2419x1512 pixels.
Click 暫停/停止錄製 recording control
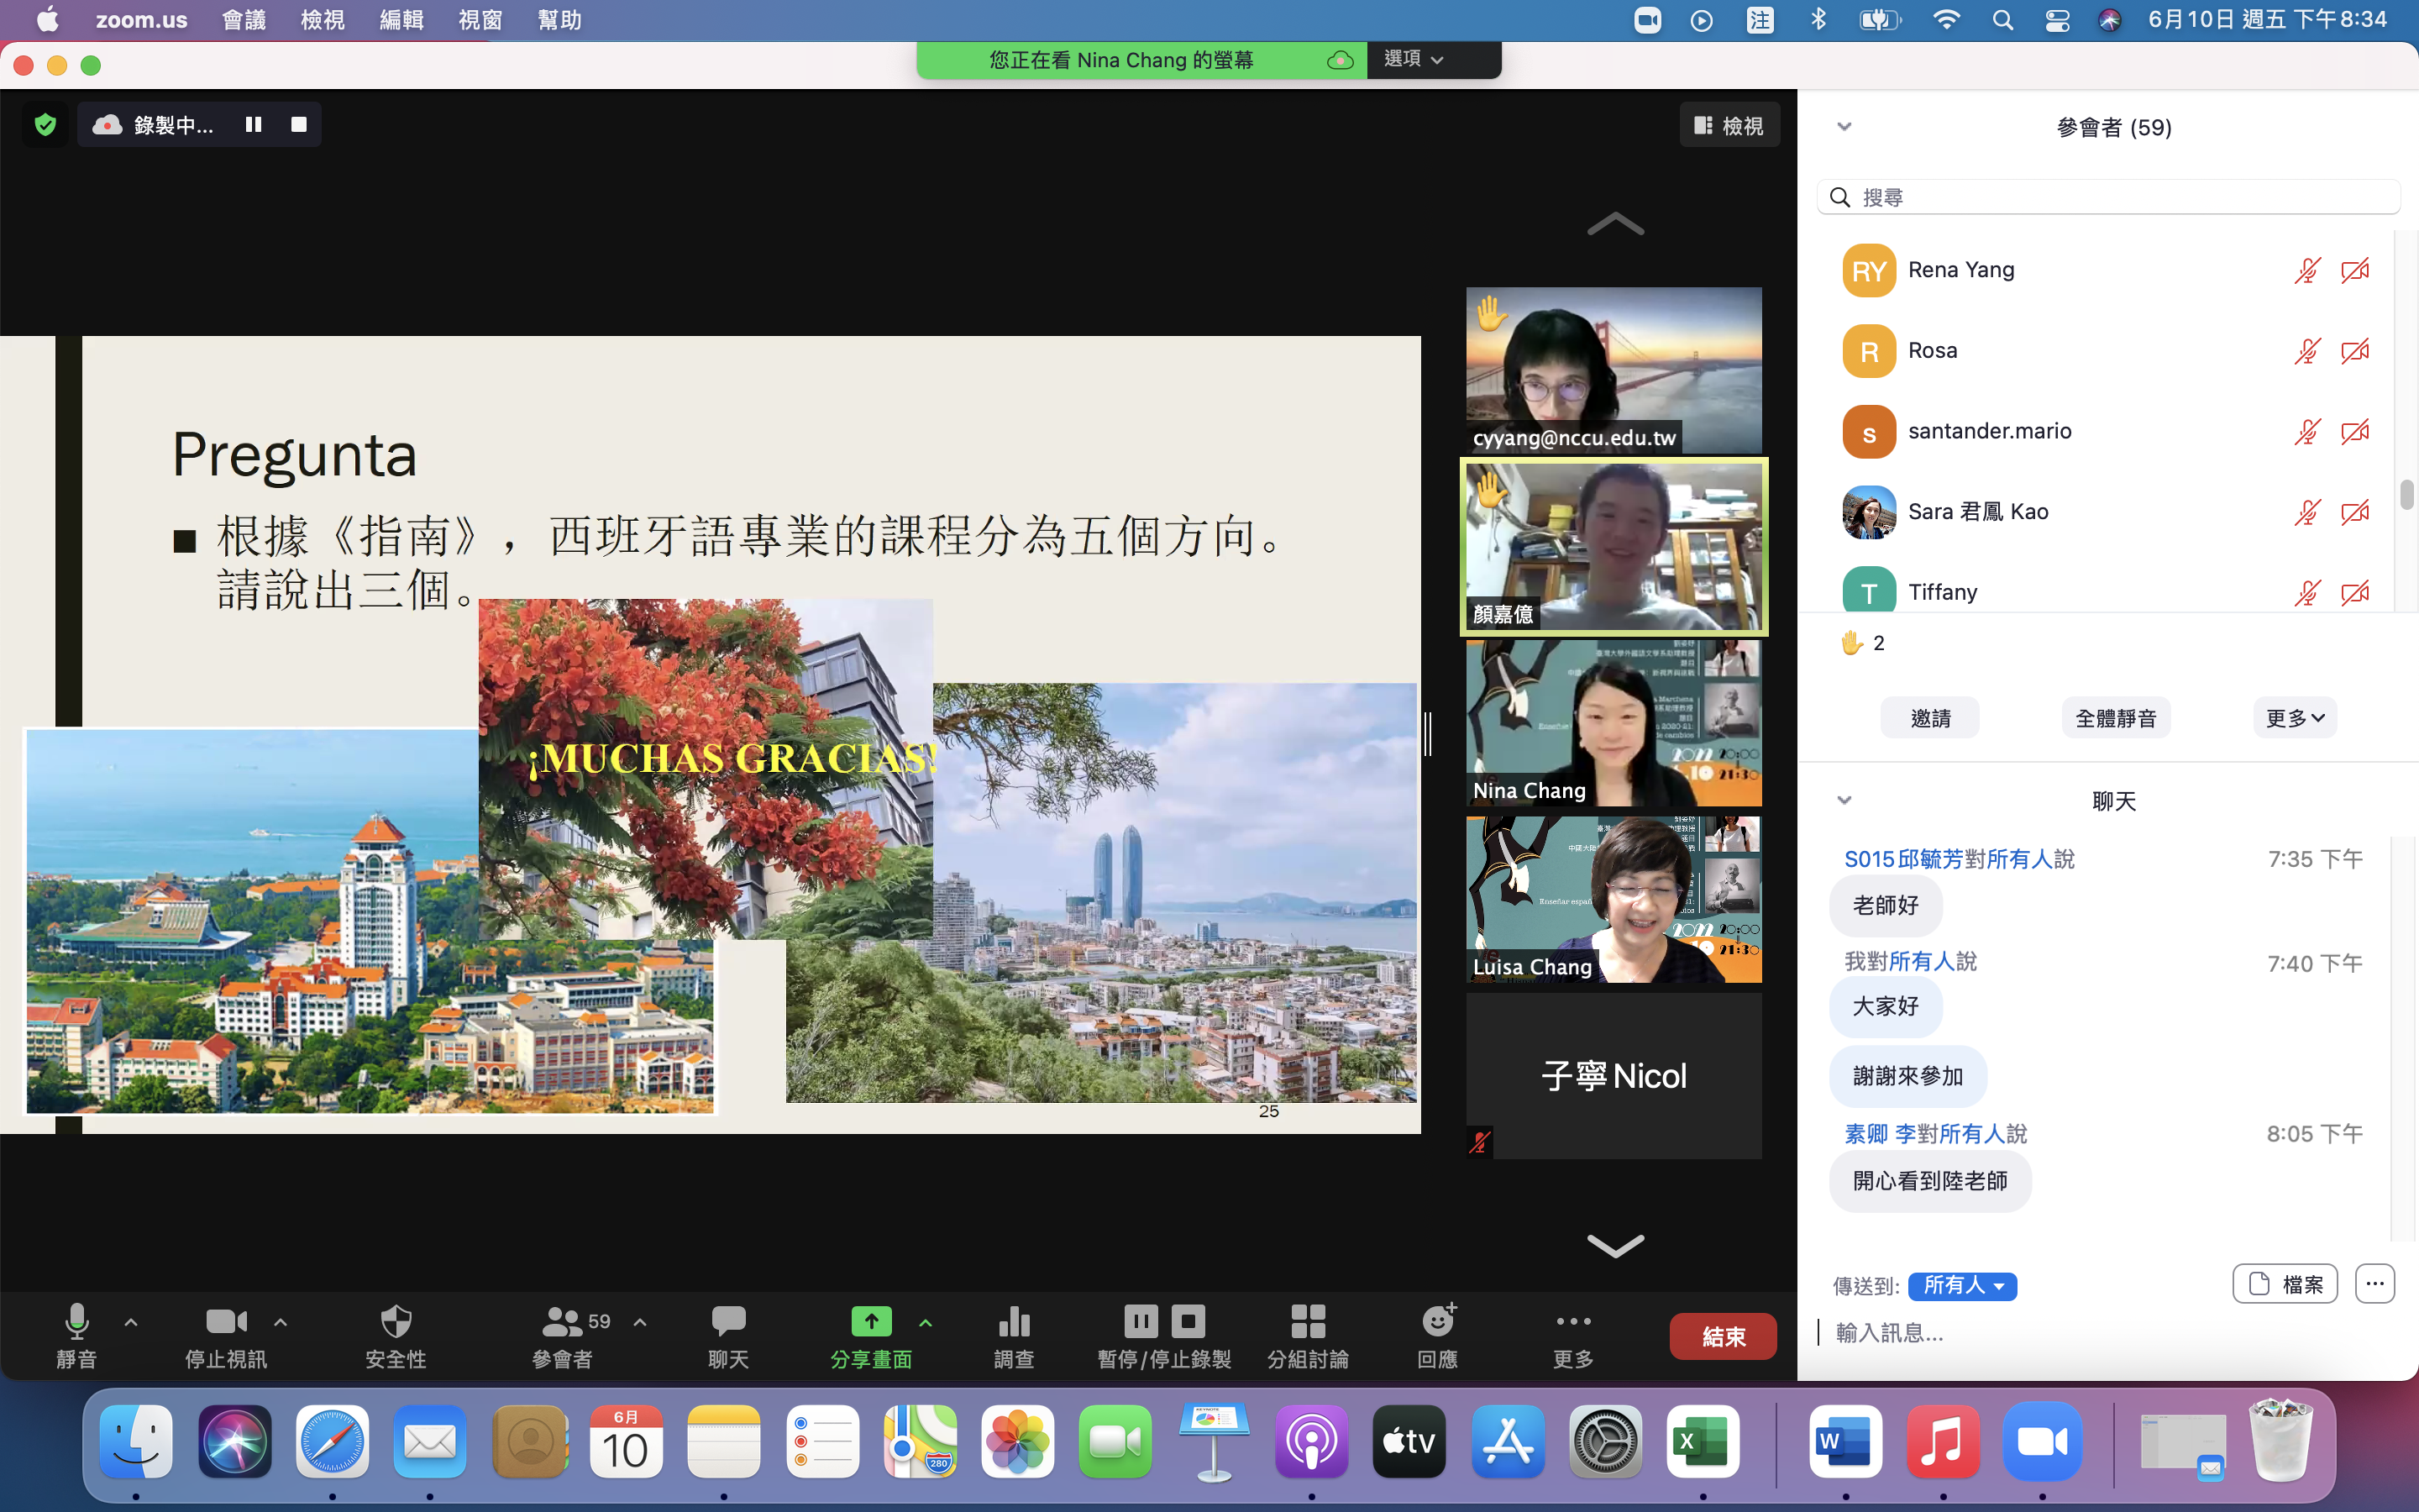tap(1164, 1335)
